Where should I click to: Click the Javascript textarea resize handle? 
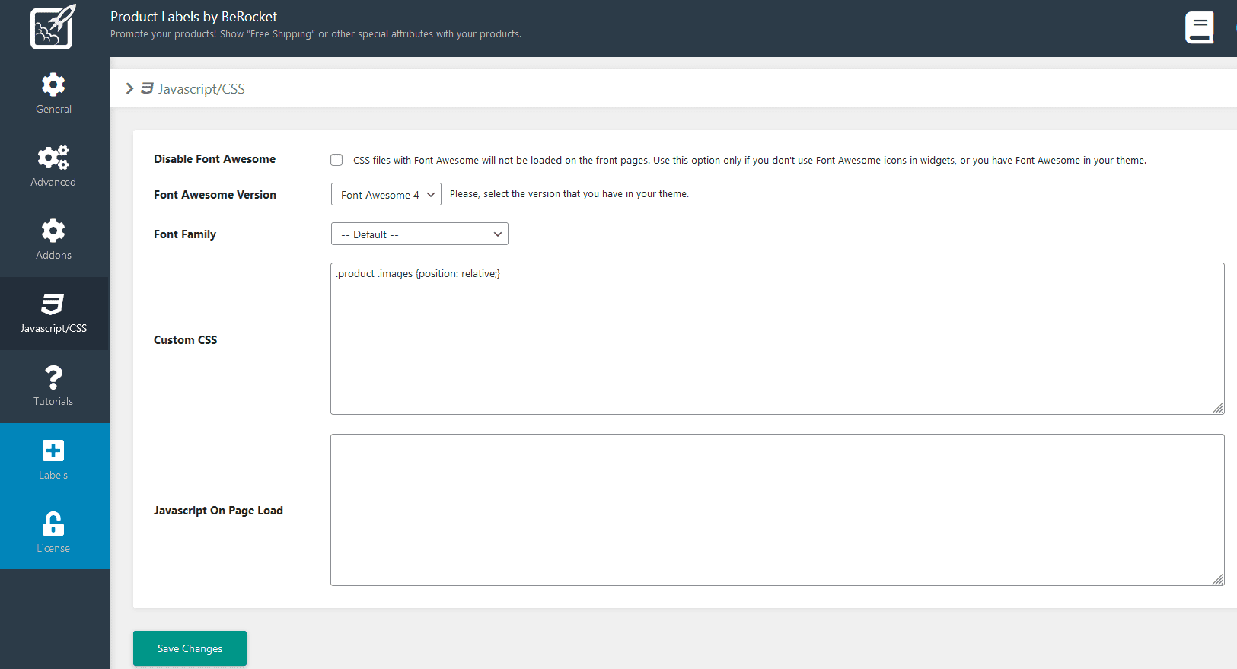pyautogui.click(x=1218, y=579)
